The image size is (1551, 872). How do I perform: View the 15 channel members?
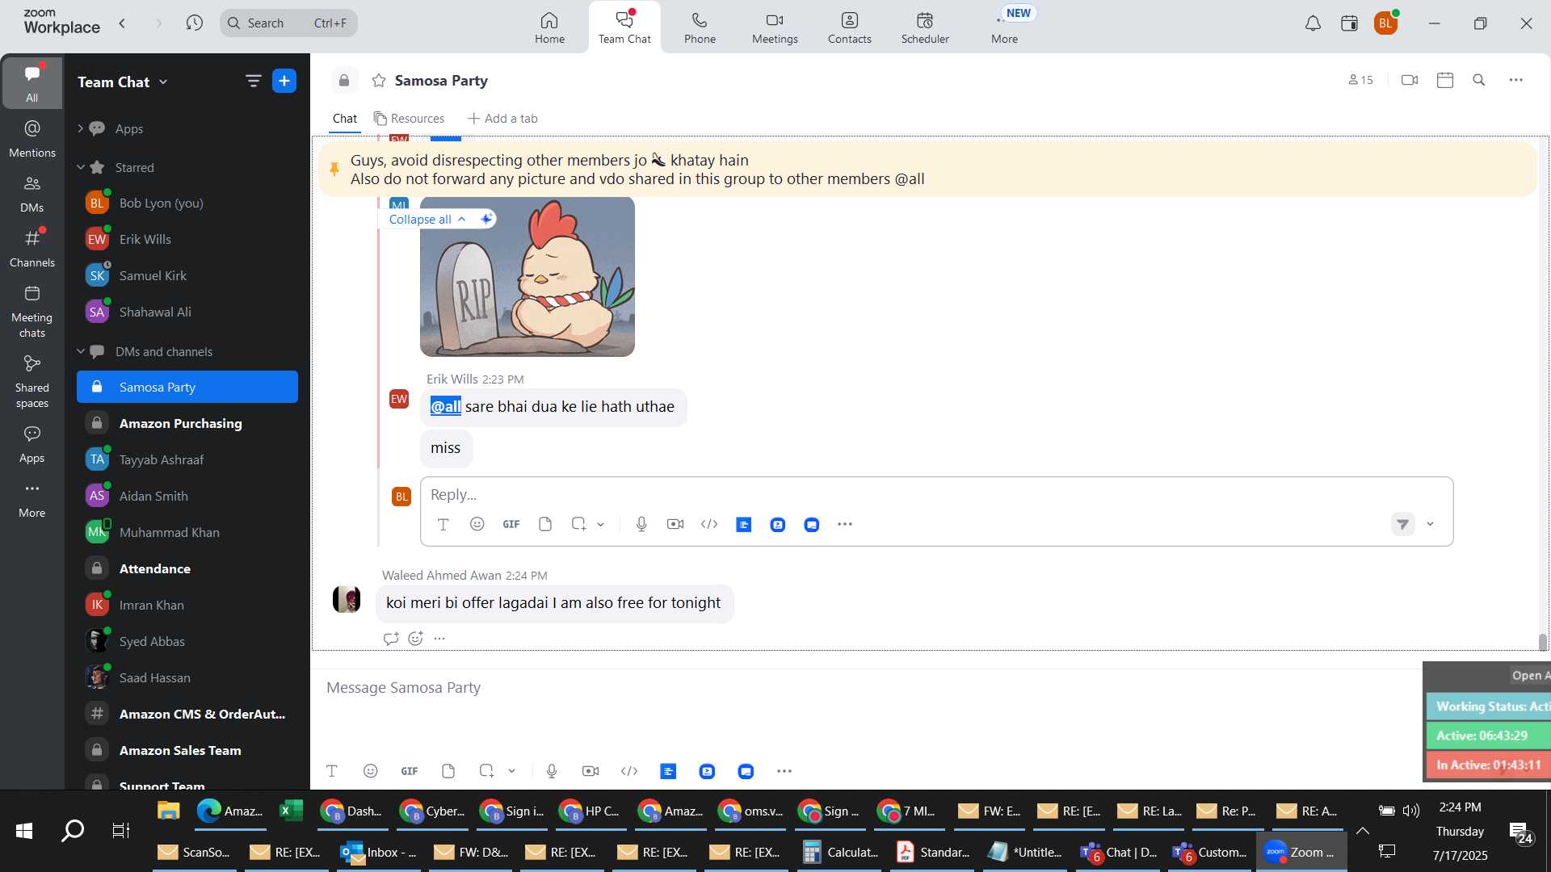1360,80
